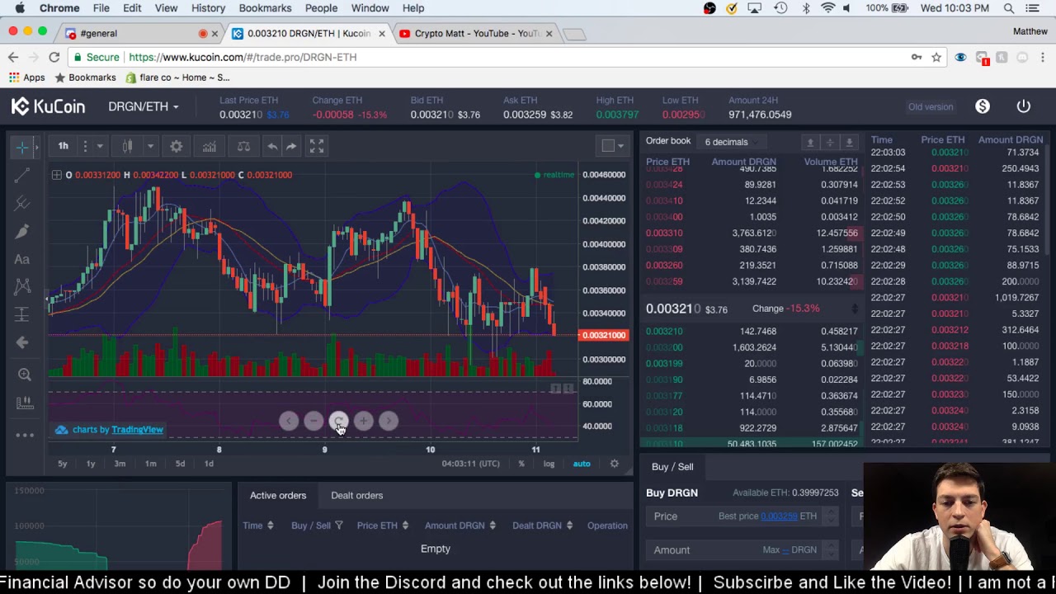Open the TradingView link

tap(137, 430)
